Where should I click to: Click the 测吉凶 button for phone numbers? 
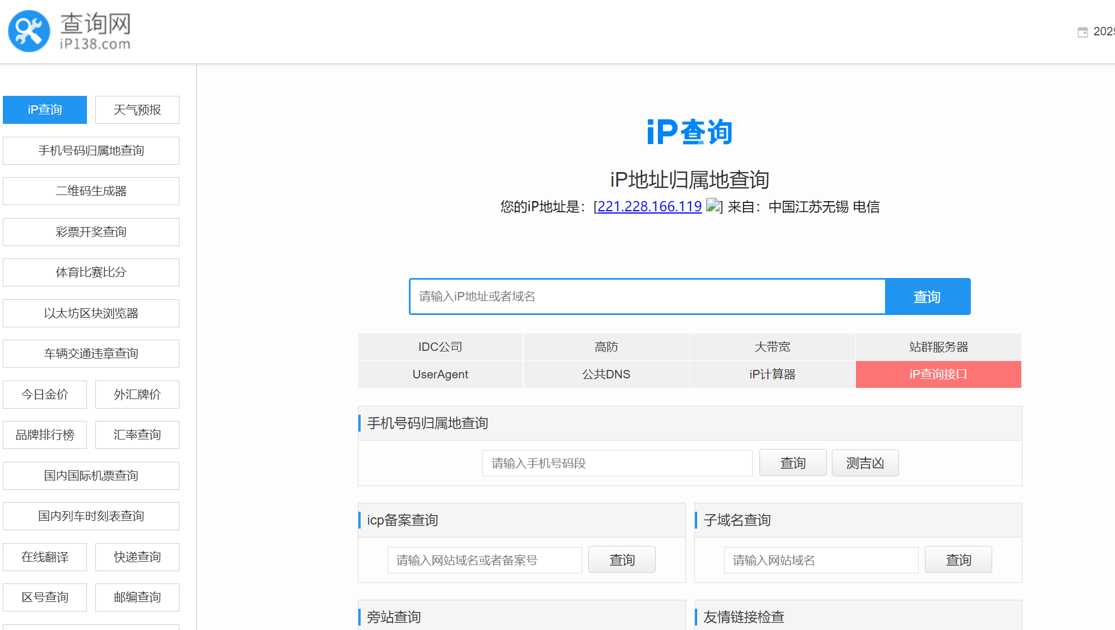865,463
